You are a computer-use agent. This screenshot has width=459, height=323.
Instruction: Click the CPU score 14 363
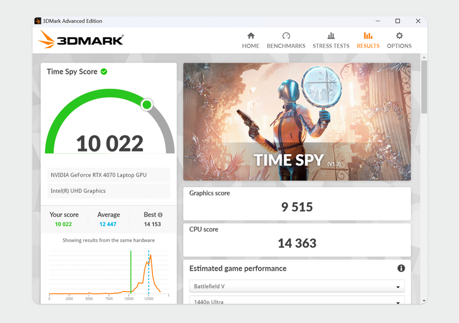(297, 243)
